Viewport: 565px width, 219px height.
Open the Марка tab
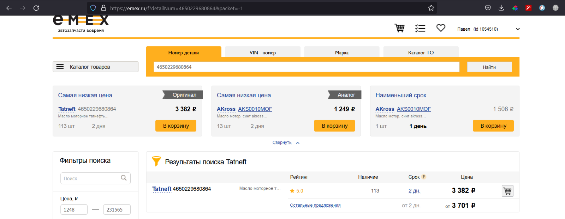(342, 52)
